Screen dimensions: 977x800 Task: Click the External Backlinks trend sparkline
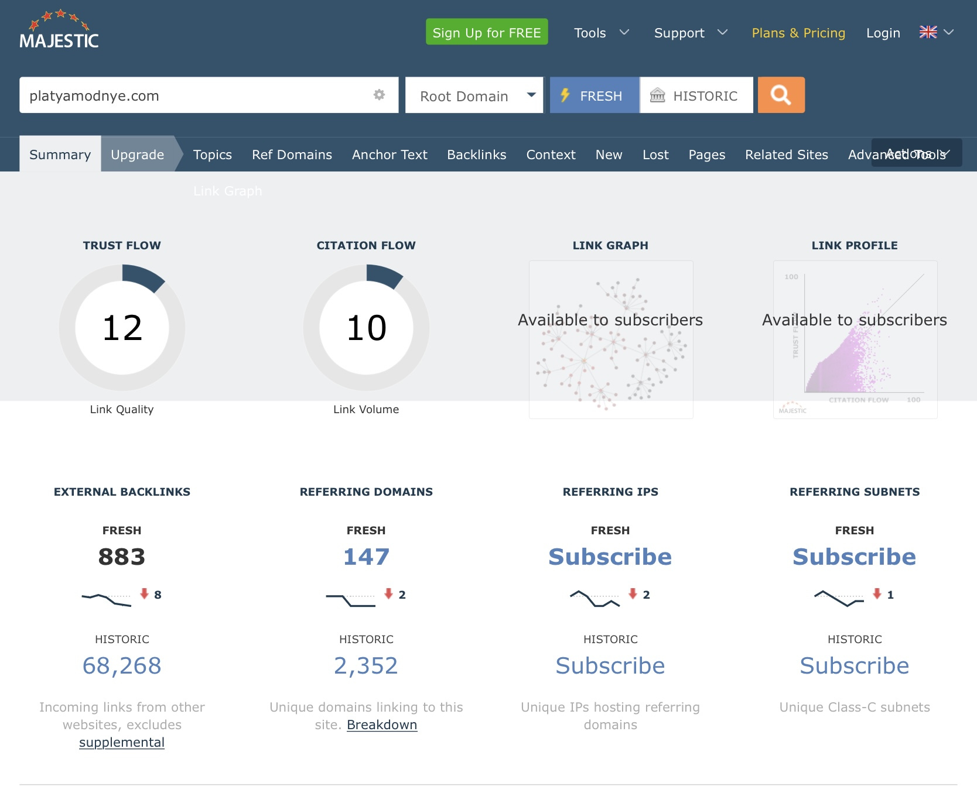[x=106, y=599]
